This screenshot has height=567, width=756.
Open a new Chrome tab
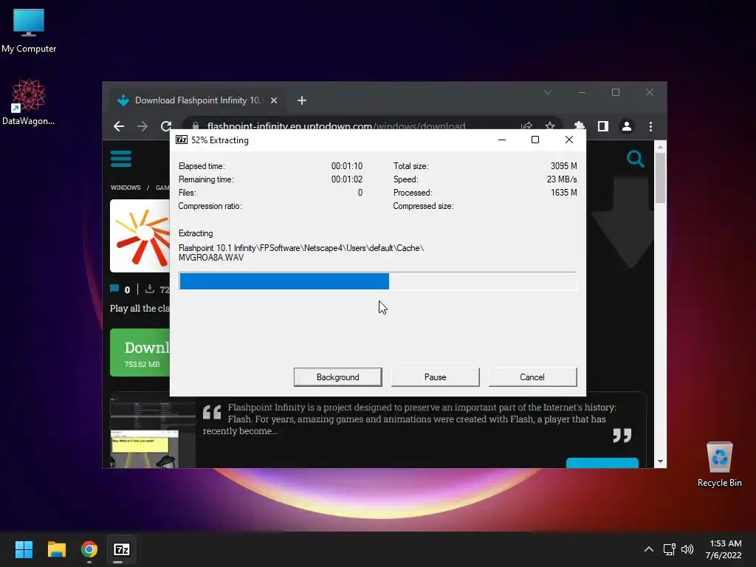[302, 100]
